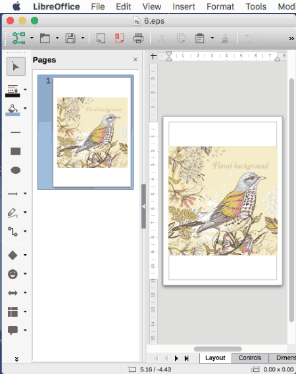Open the Lines and Arrows dropdown
This screenshot has height=374, width=296.
click(25, 194)
